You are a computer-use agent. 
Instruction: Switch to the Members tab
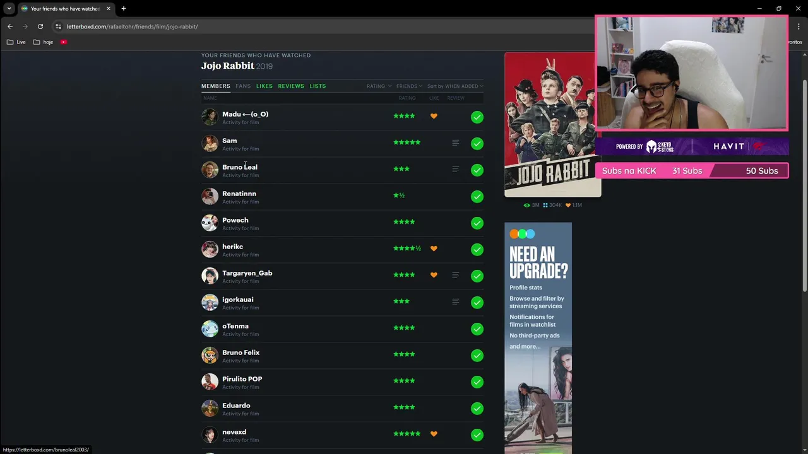(216, 86)
